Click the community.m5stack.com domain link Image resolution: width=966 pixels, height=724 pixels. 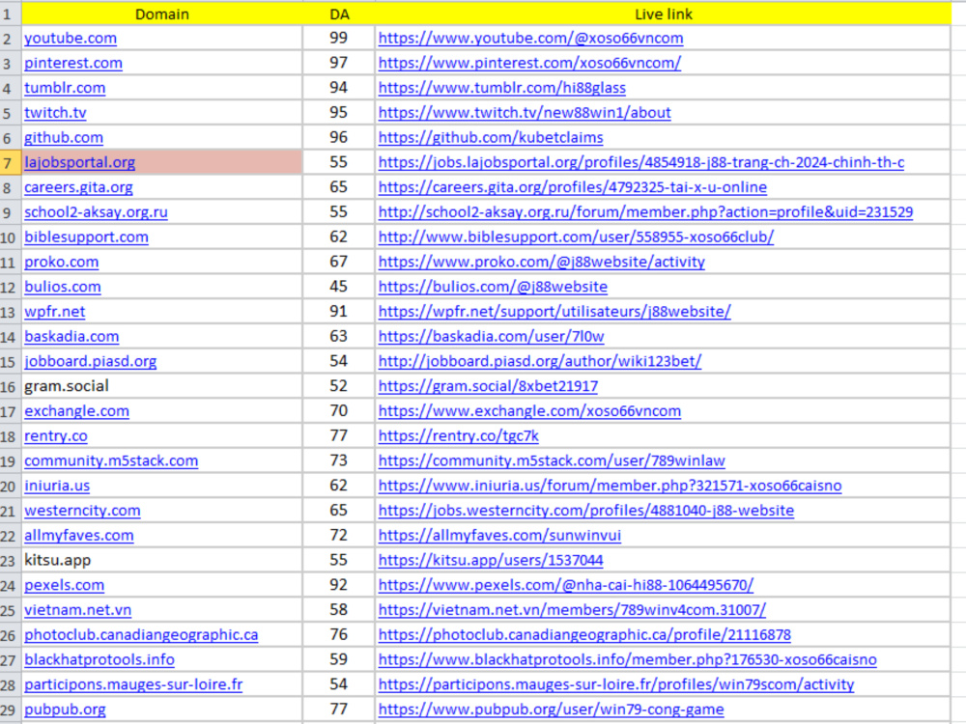pyautogui.click(x=111, y=461)
